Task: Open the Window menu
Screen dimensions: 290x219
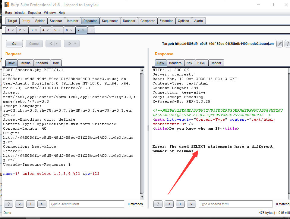Action: coord(50,13)
